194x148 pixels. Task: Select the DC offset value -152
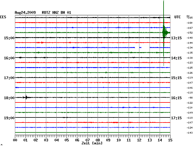pos(190,33)
